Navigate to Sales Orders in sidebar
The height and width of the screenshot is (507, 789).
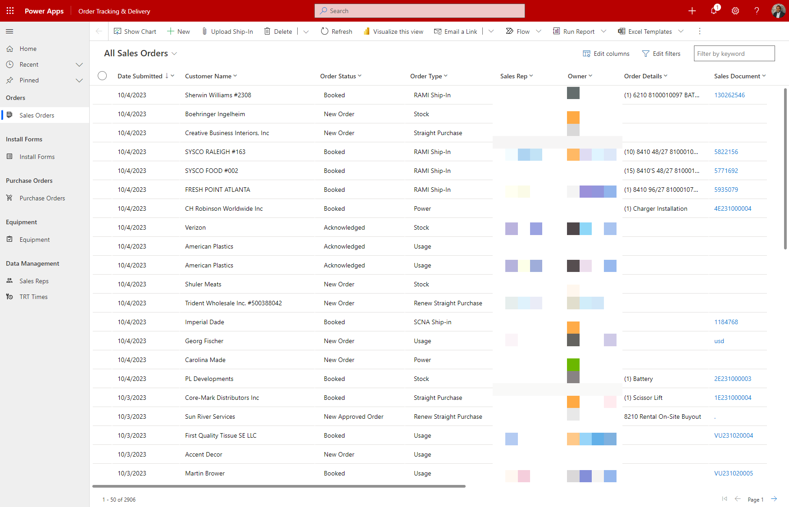click(x=45, y=115)
